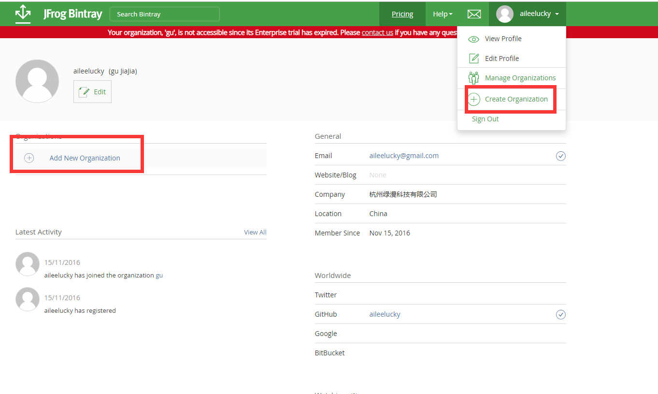This screenshot has height=394, width=658.
Task: Click the eye icon beside View Profile
Action: pos(474,39)
